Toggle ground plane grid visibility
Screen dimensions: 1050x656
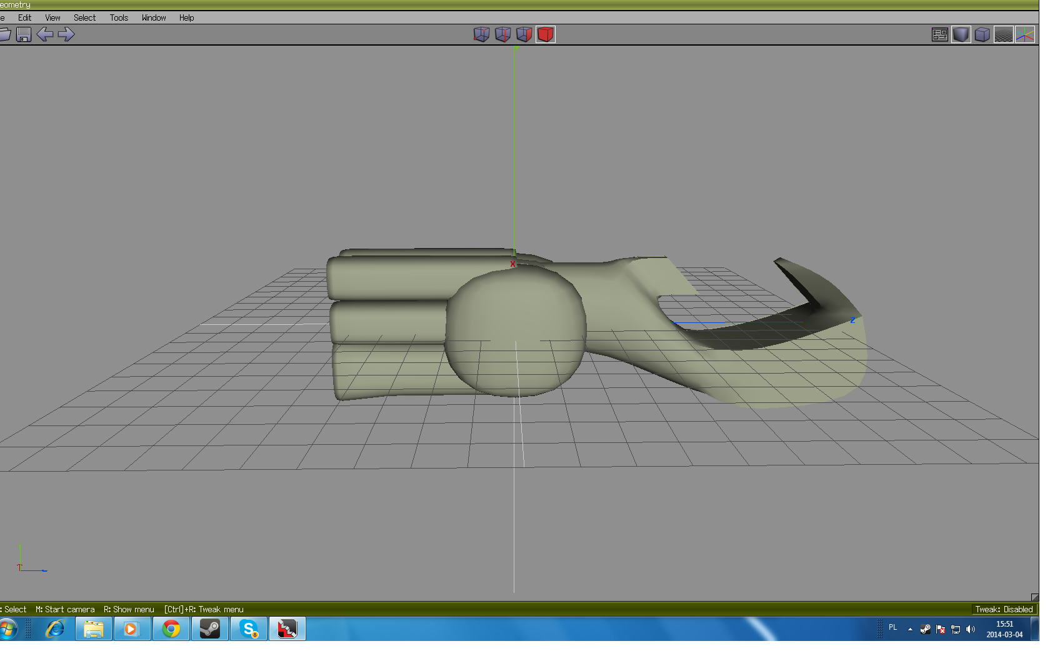click(x=1003, y=34)
